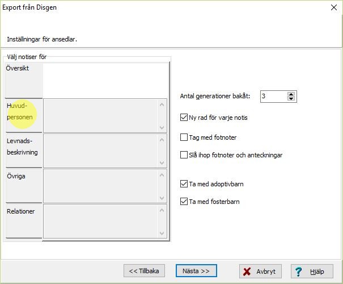Cancel export with Avbryt button
Screen dimensions: 343x284
pos(260,272)
